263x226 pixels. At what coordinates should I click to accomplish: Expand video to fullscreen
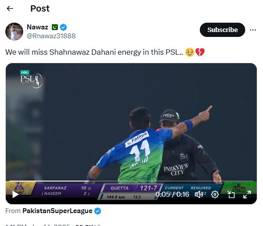pyautogui.click(x=247, y=194)
